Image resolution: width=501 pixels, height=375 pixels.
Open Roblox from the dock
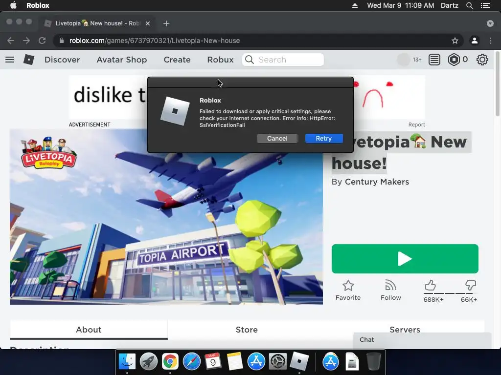[x=299, y=361]
